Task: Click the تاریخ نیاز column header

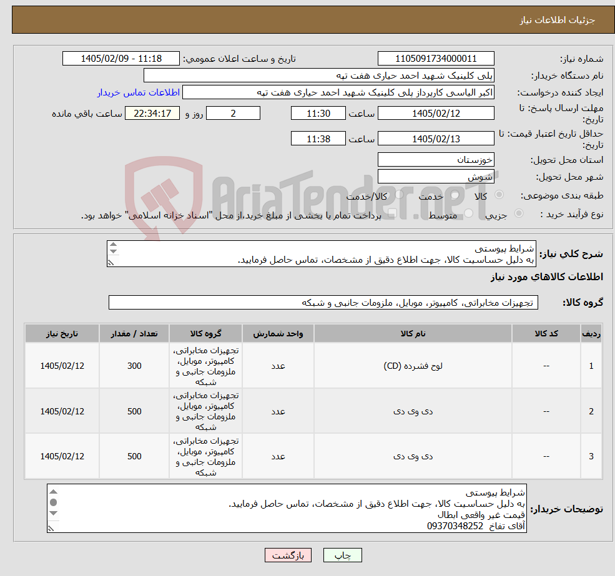Action: click(62, 333)
